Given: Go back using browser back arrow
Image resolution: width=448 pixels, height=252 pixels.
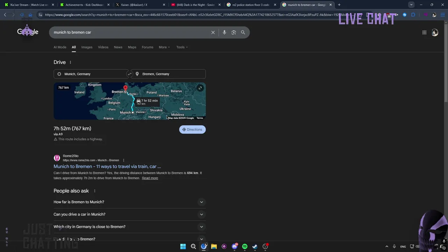Looking at the screenshot, I should pyautogui.click(x=5, y=15).
